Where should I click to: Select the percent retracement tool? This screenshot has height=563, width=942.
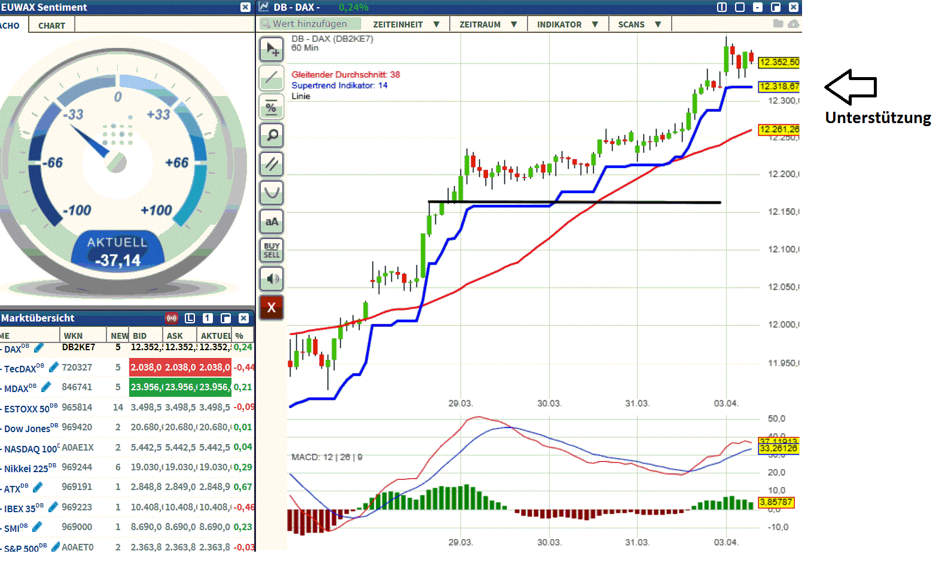[272, 107]
